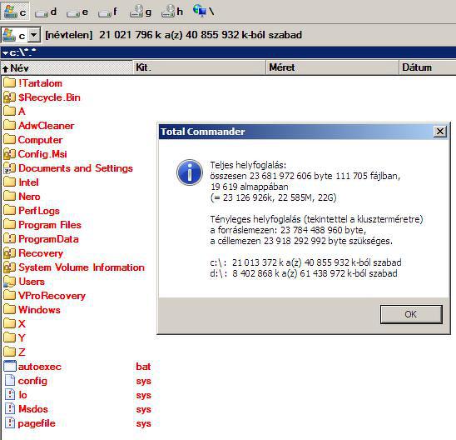456x440 pixels.
Task: Select AdwCleaner folder icon
Action: point(9,126)
